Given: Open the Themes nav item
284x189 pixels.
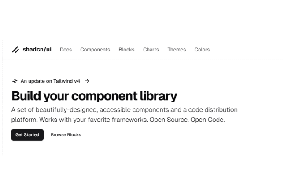Looking at the screenshot, I should coord(177,50).
